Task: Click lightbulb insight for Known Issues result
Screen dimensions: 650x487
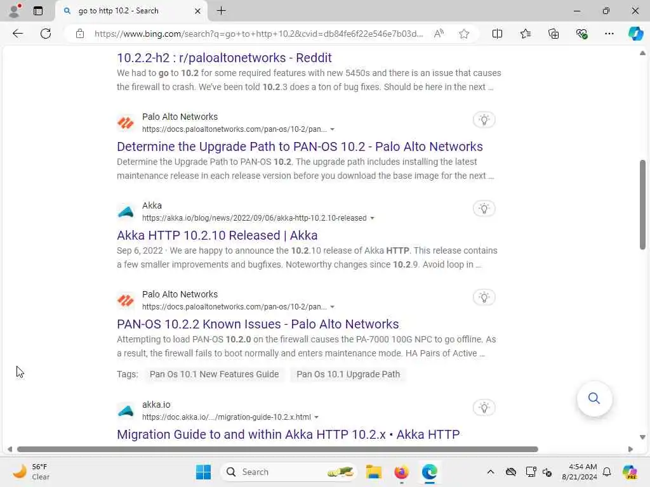Action: coord(484,297)
